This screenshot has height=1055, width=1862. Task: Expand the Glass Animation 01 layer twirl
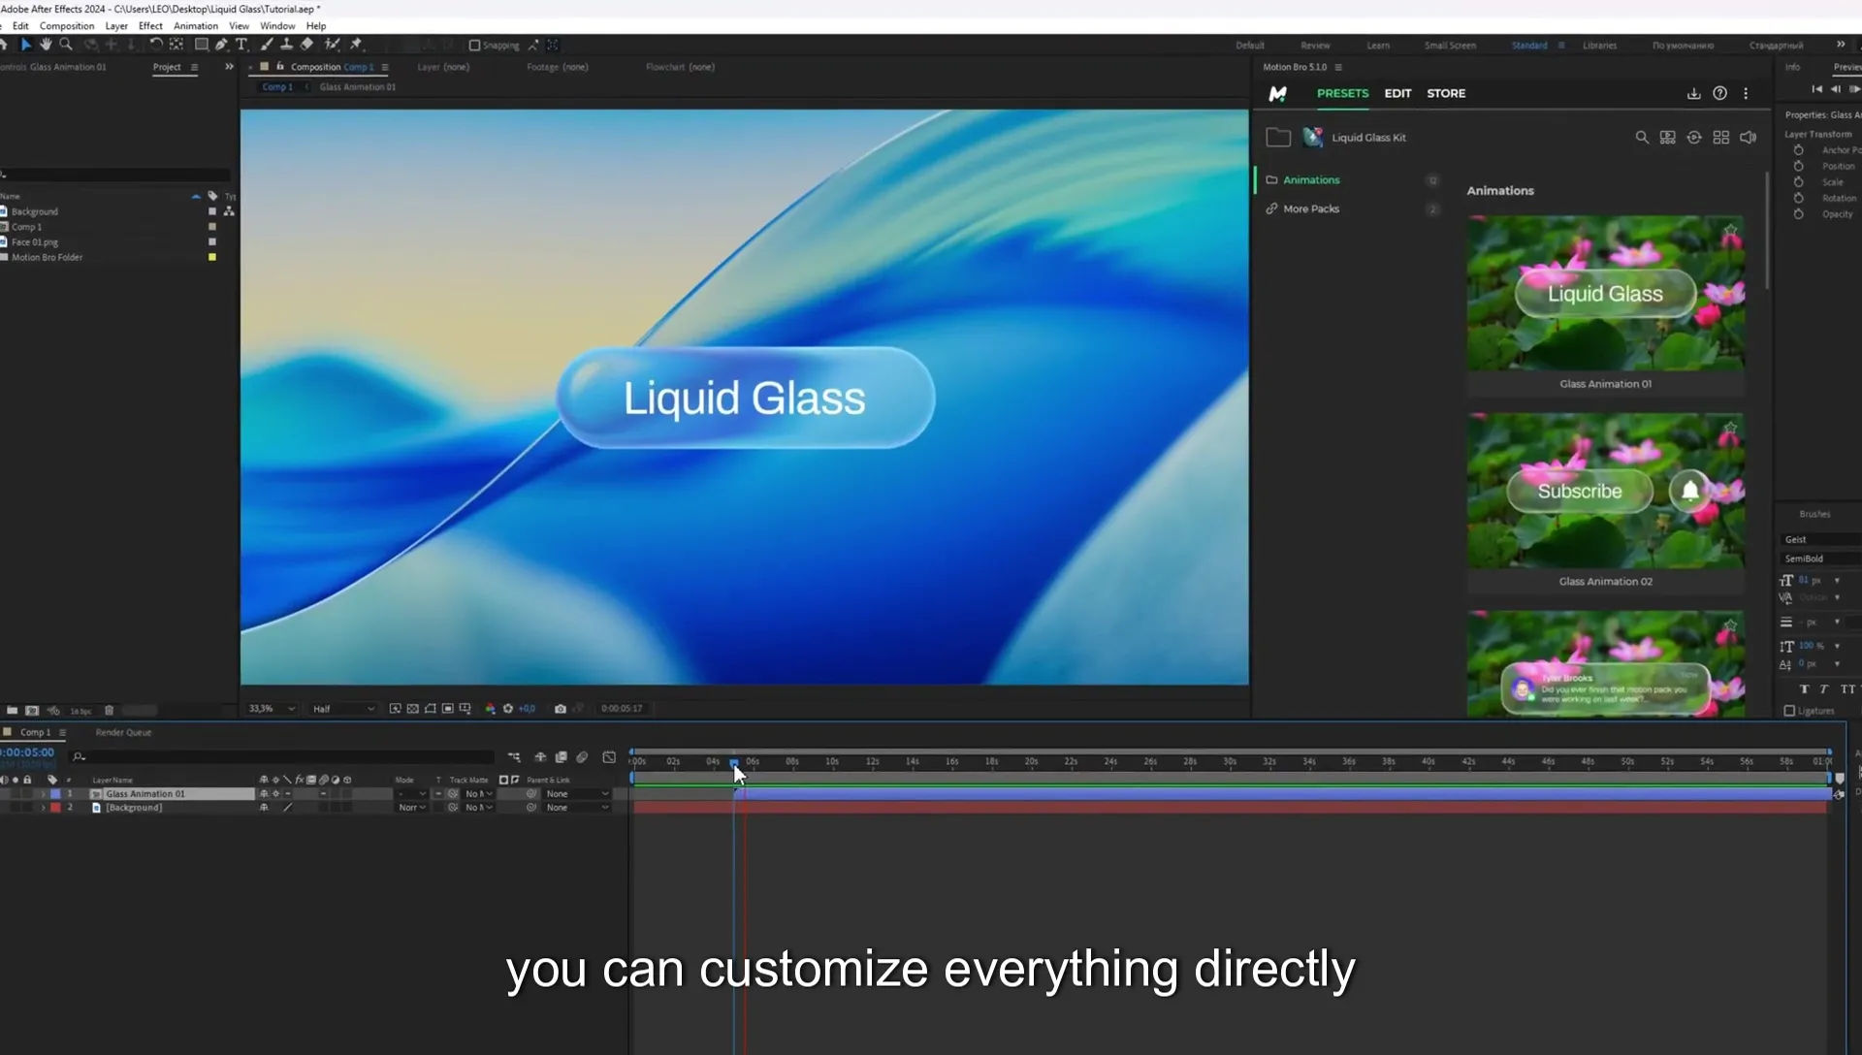coord(43,794)
